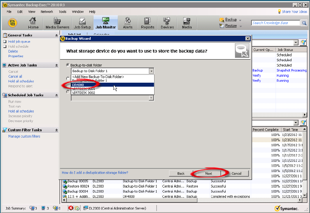Click Back in the Backup Wizard
310x213 pixels.
(x=181, y=174)
